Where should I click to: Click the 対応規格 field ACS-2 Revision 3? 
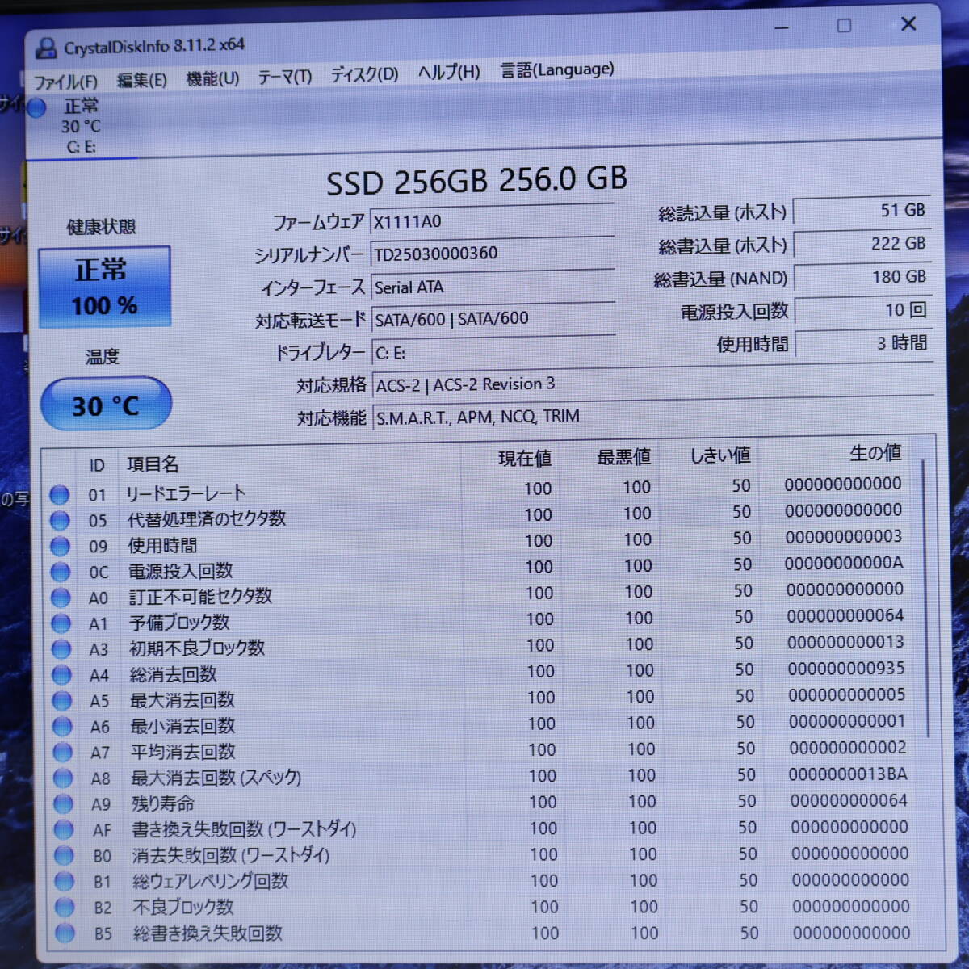point(654,383)
